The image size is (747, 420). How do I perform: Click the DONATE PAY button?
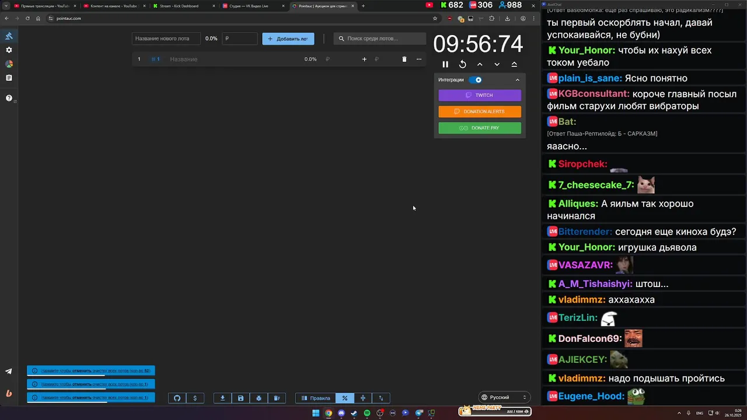480,128
